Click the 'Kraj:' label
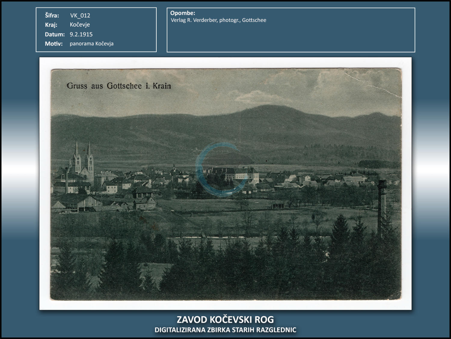Screen dimensions: 451x339 [x=51, y=25]
